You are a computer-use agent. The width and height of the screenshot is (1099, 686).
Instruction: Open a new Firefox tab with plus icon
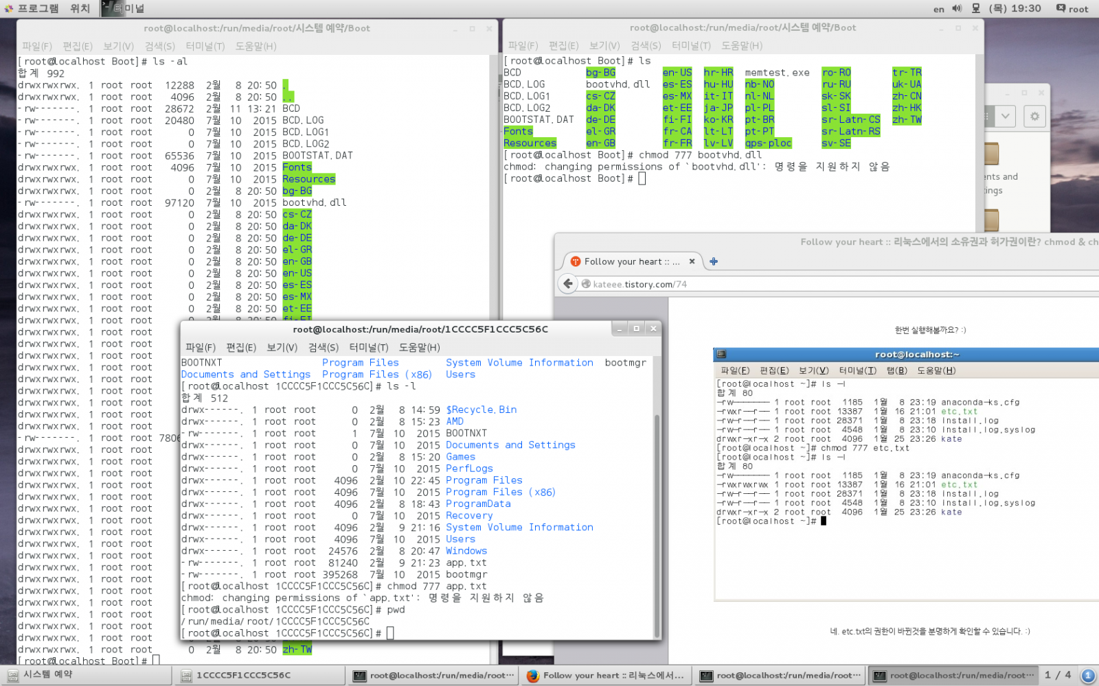(x=714, y=261)
